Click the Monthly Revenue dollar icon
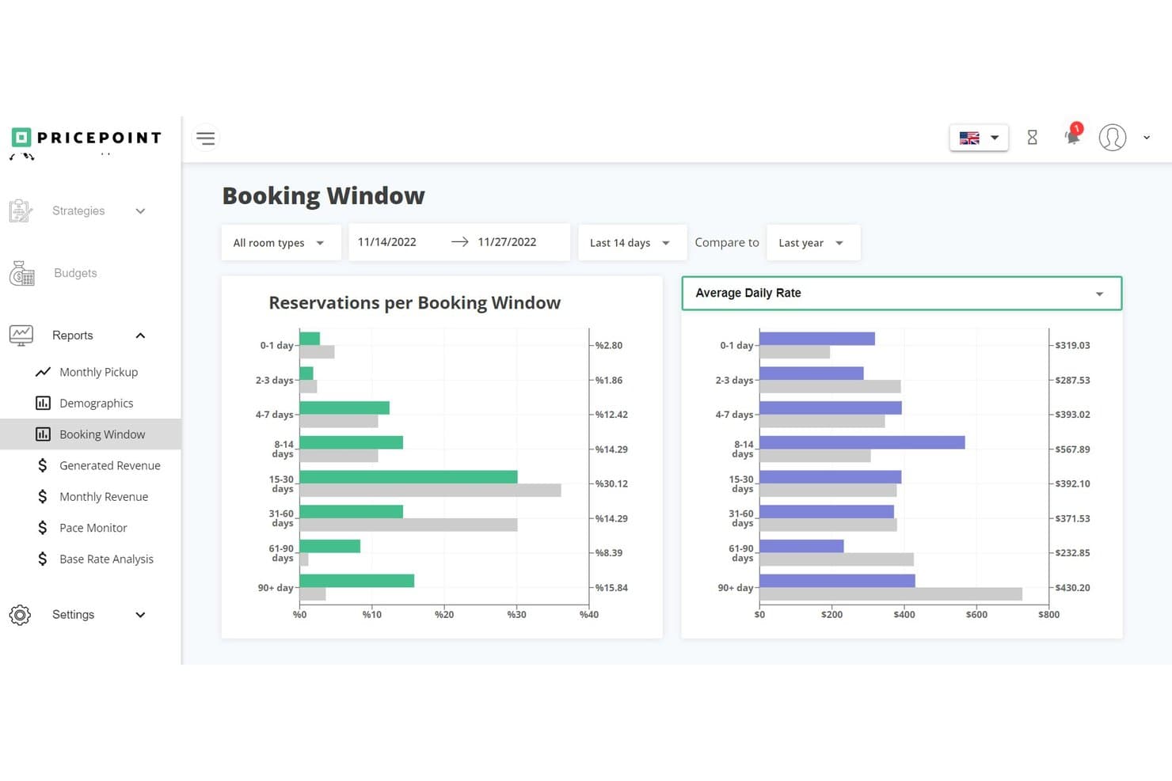The height and width of the screenshot is (781, 1172). click(43, 496)
